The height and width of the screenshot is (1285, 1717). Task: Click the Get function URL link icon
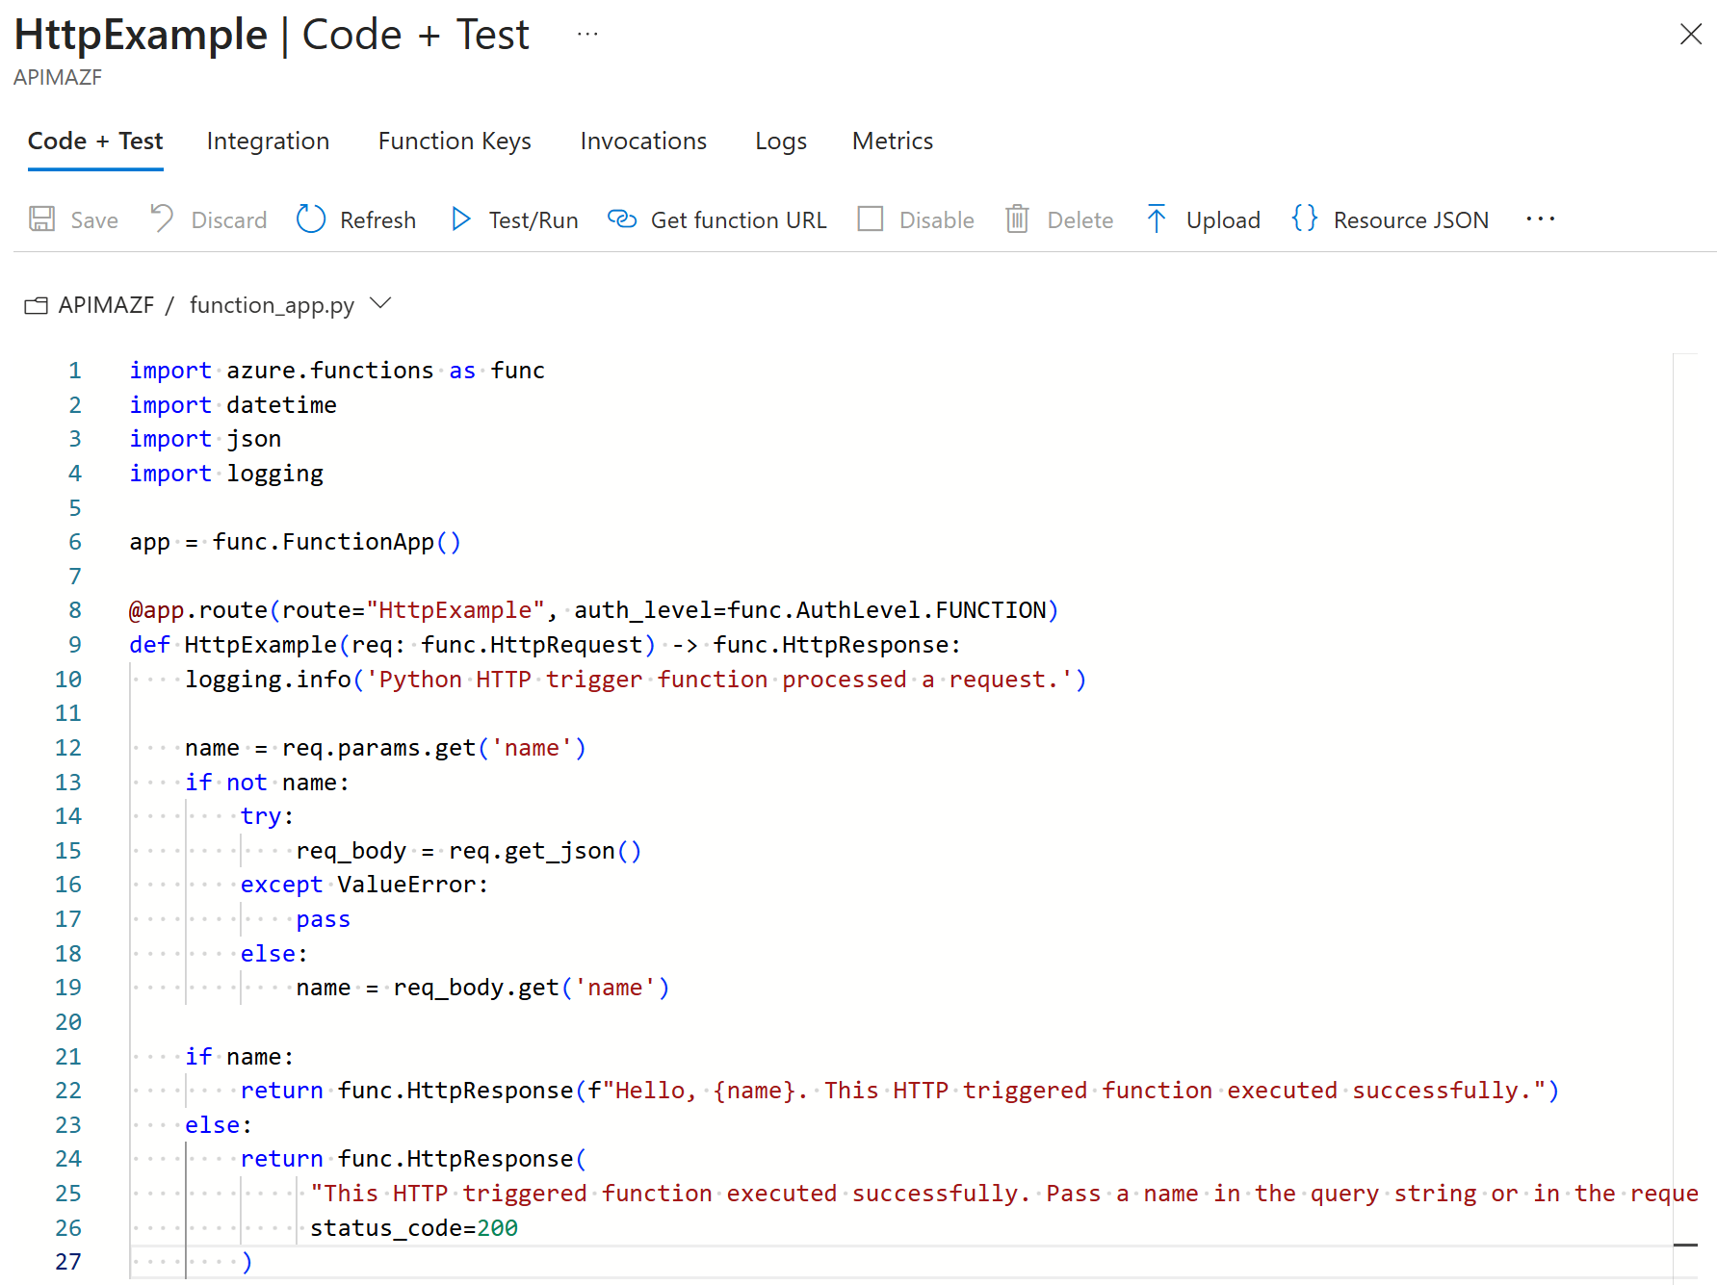click(622, 219)
